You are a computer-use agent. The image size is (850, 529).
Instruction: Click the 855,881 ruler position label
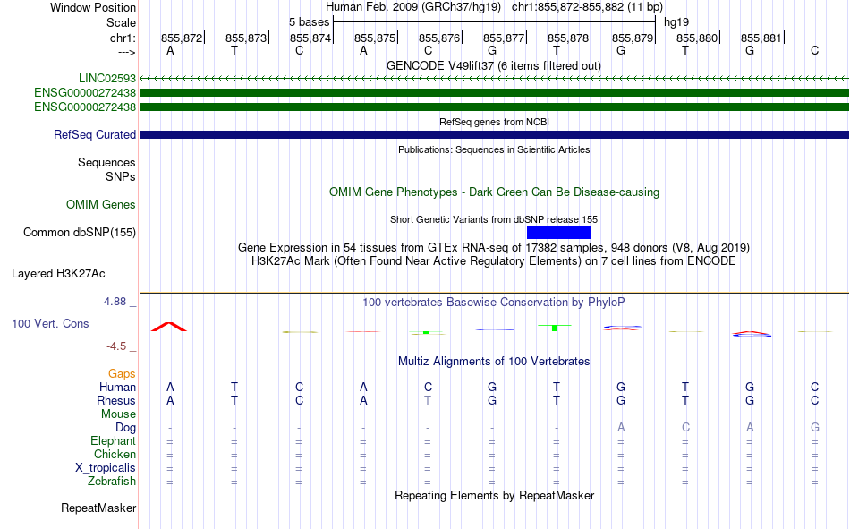[x=761, y=38]
